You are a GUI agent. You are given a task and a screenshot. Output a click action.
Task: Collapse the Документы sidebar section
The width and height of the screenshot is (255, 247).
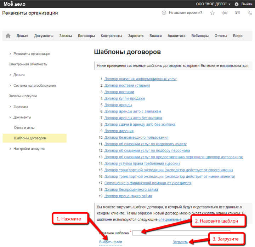(20, 117)
